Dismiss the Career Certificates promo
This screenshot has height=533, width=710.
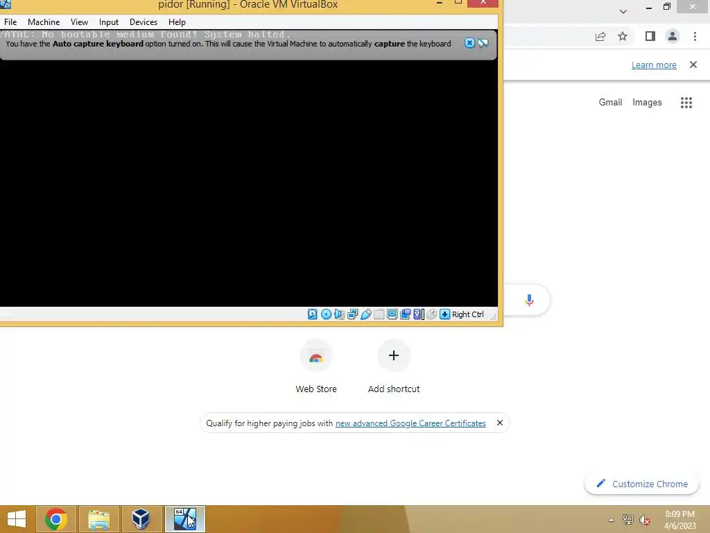point(499,423)
